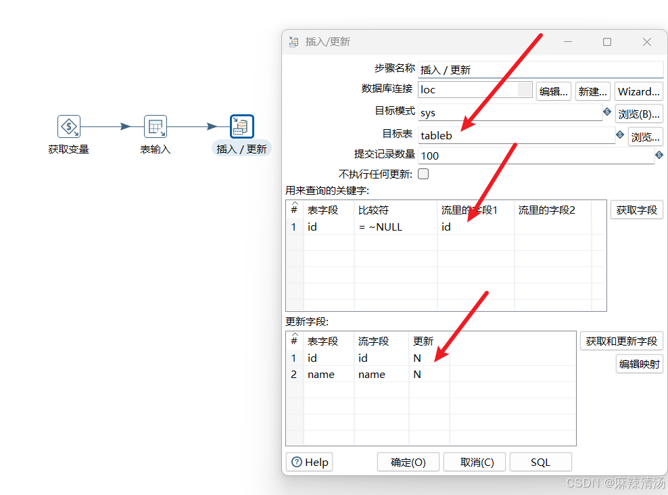Select 表字段 cell name in row 2
The width and height of the screenshot is (668, 495).
[x=329, y=375]
